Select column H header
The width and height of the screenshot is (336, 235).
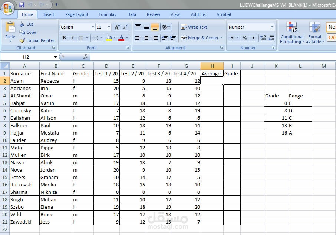pos(212,66)
